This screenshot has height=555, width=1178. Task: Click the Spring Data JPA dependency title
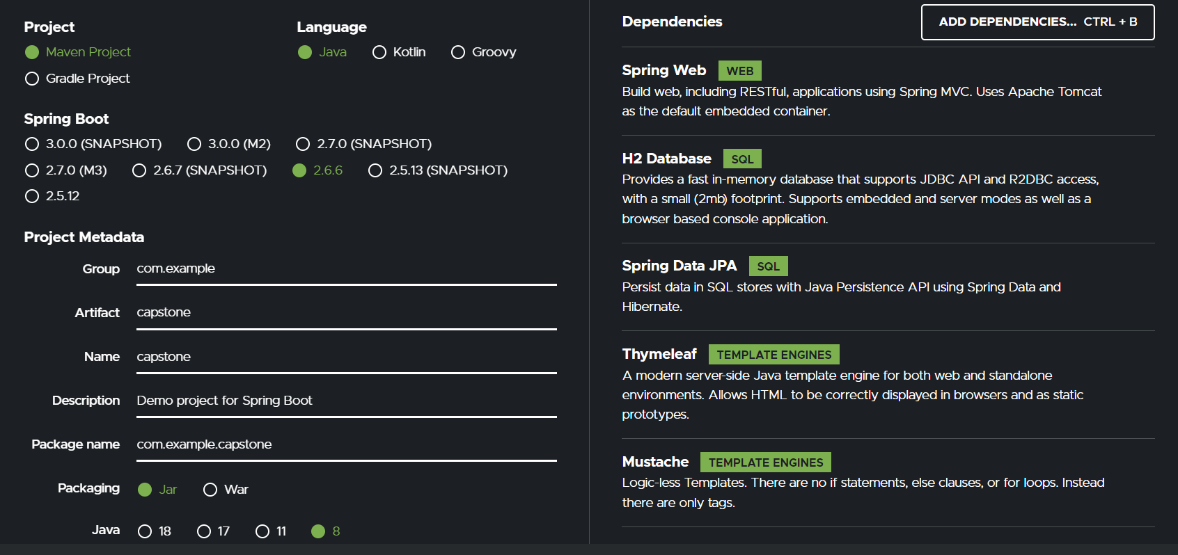679,266
